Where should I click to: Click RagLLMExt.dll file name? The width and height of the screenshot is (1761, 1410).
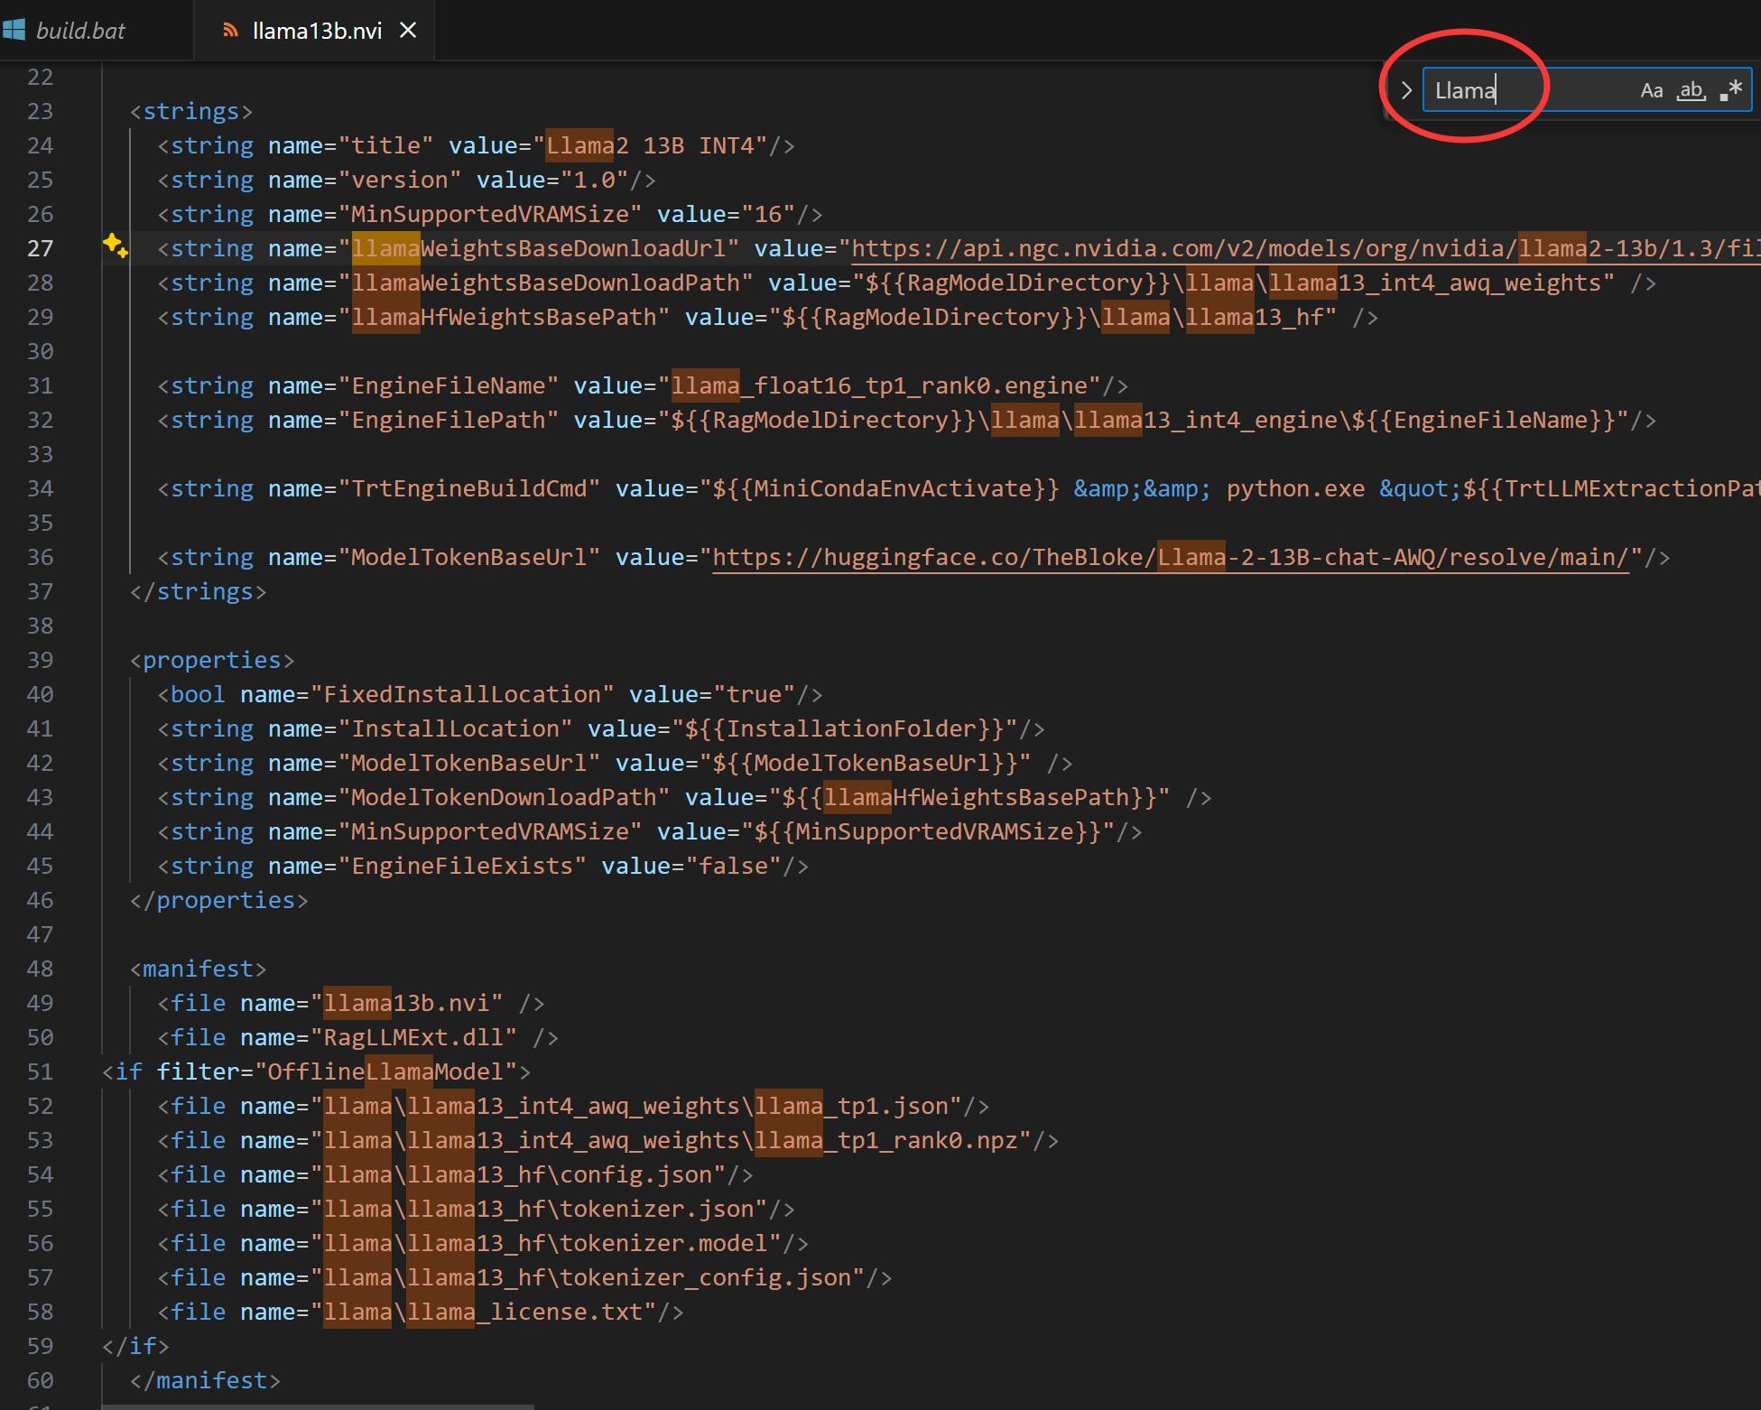pos(413,1037)
